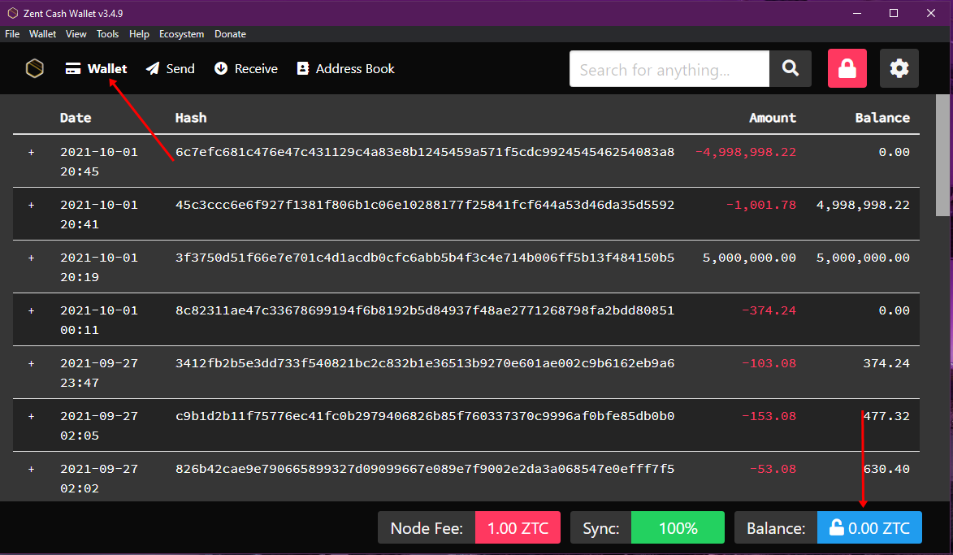Select hash starting with 3f3750d51f66e7e7
Screen dimensions: 953x555
coord(425,258)
